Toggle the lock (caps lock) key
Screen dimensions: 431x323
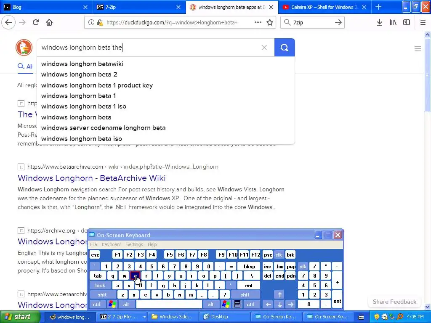click(x=100, y=286)
